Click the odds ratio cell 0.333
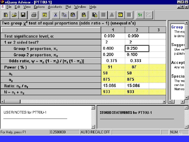 point(137,61)
